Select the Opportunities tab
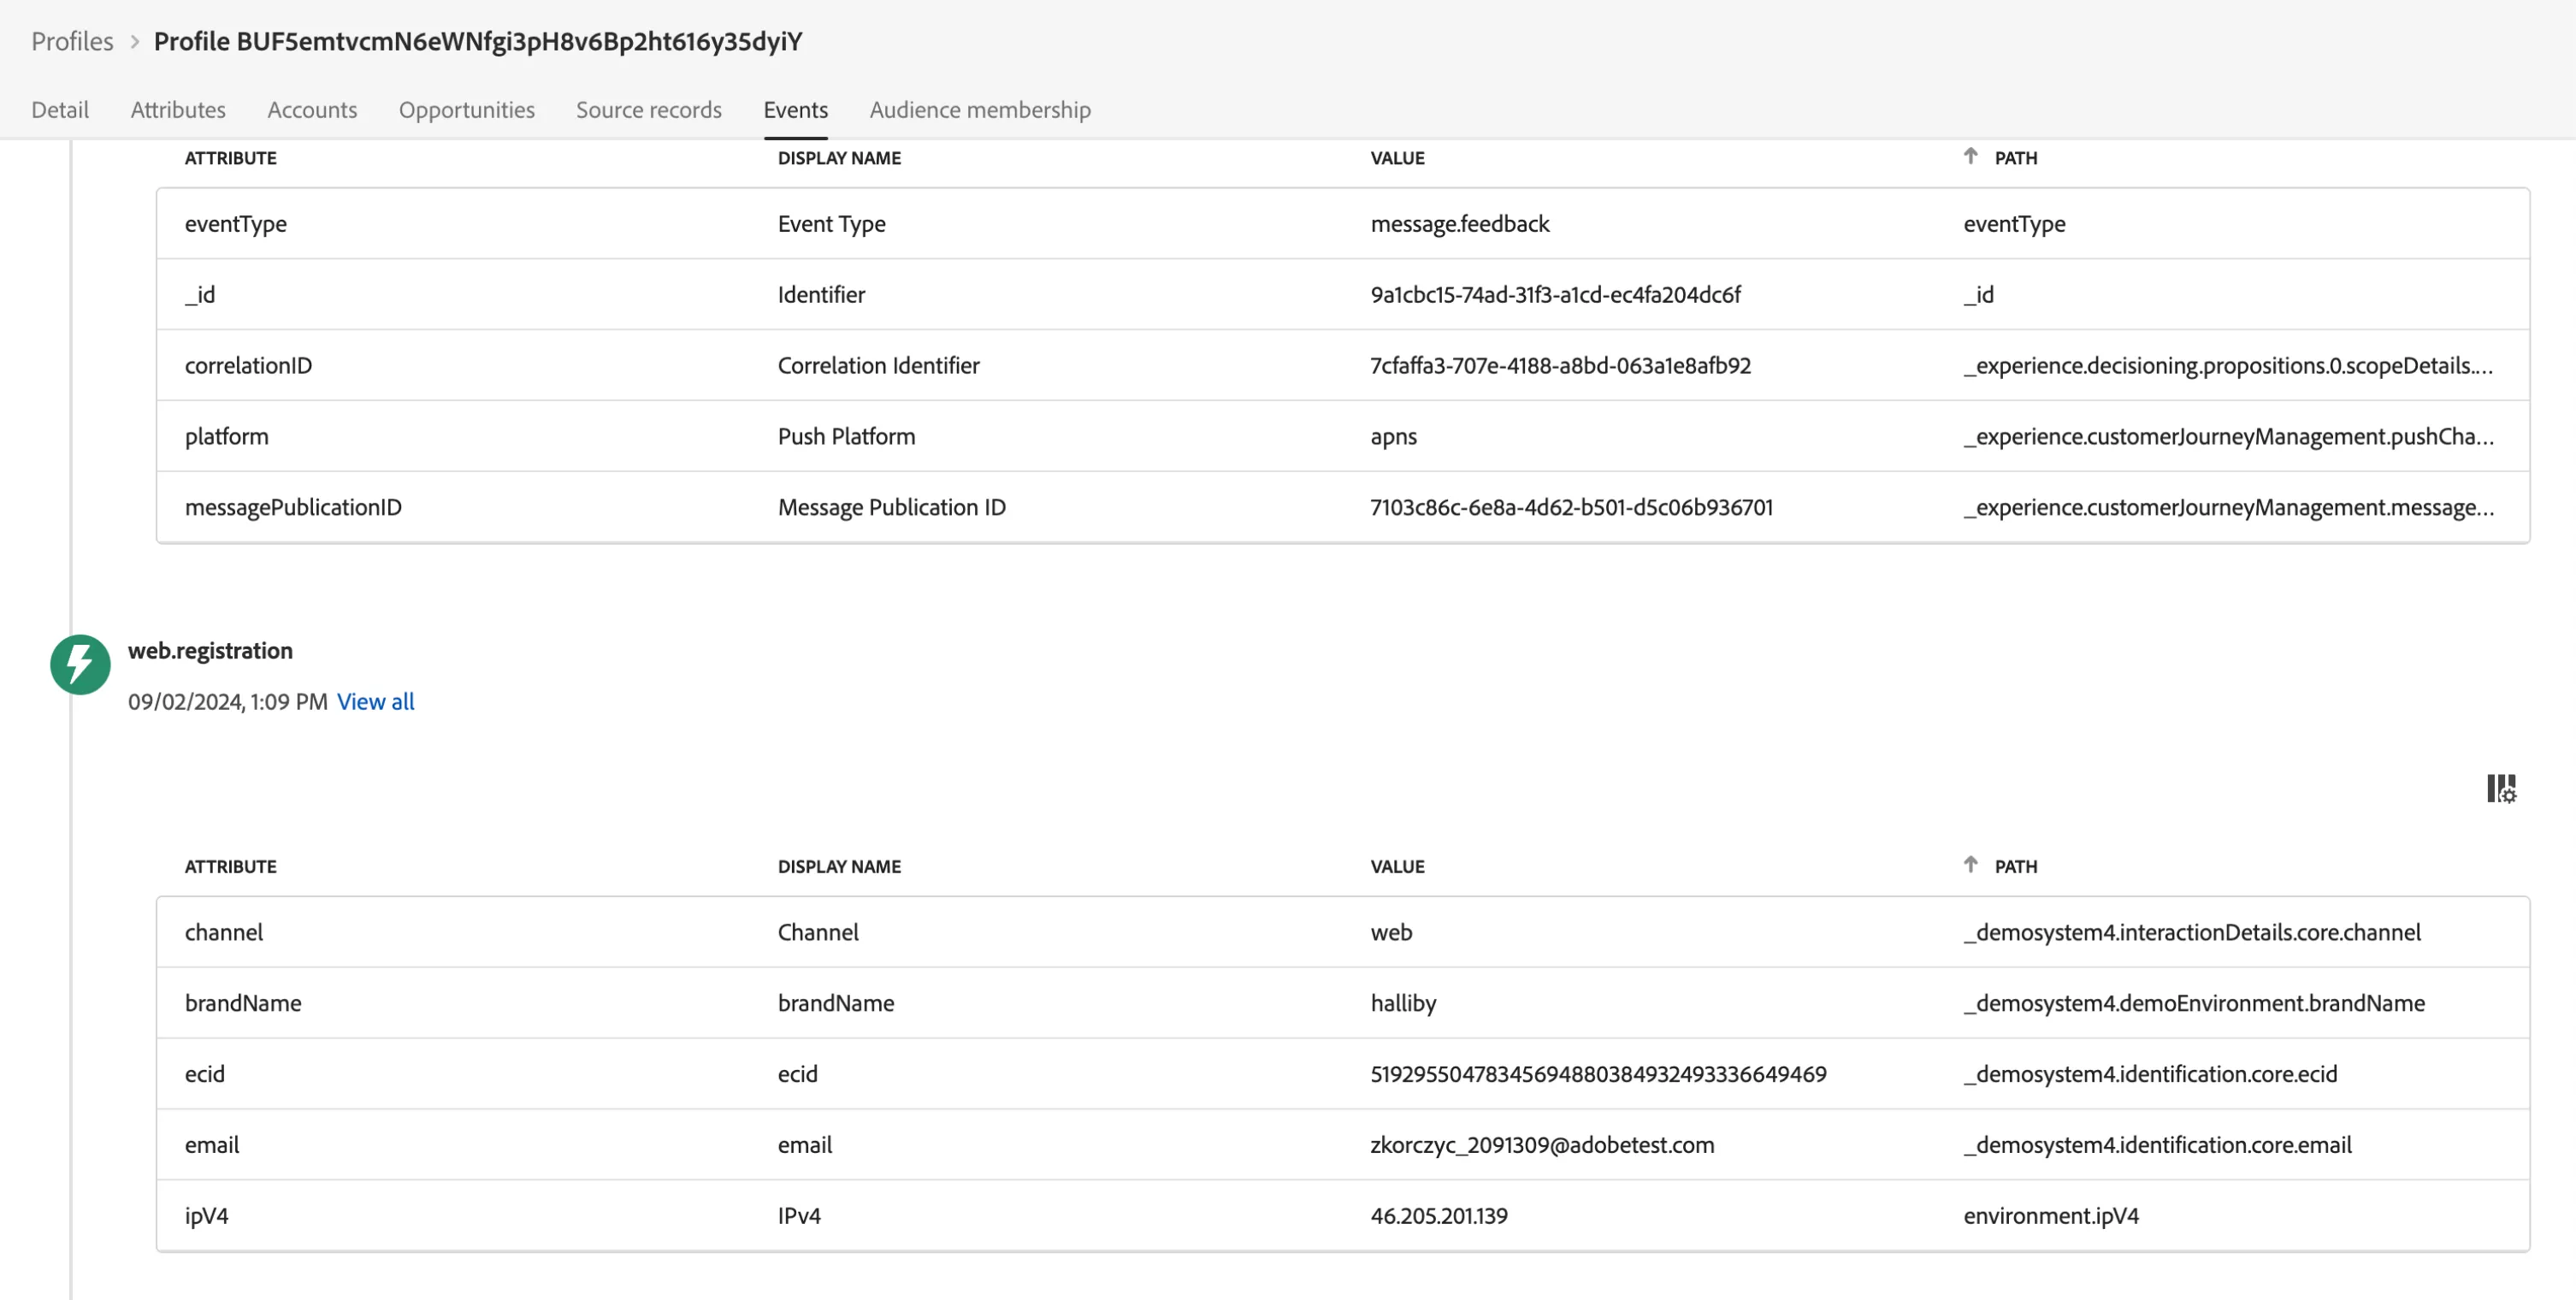This screenshot has height=1300, width=2576. 466,110
